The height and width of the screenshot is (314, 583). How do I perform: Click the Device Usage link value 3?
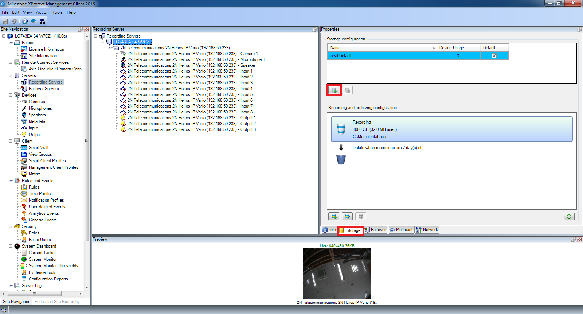tap(458, 56)
